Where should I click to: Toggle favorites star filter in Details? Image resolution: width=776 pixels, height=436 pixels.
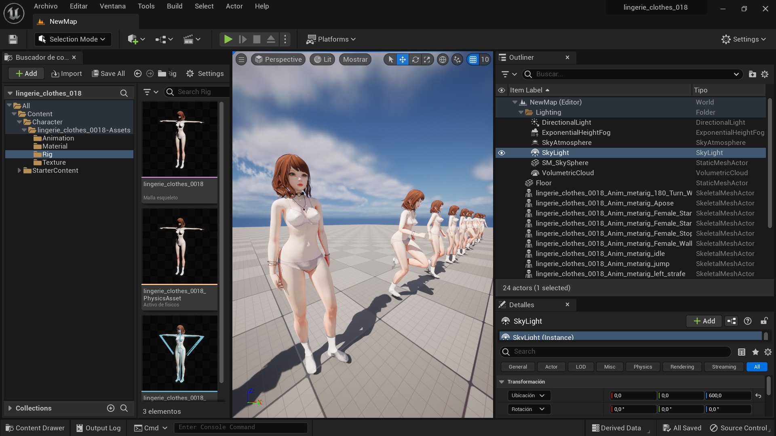click(755, 352)
